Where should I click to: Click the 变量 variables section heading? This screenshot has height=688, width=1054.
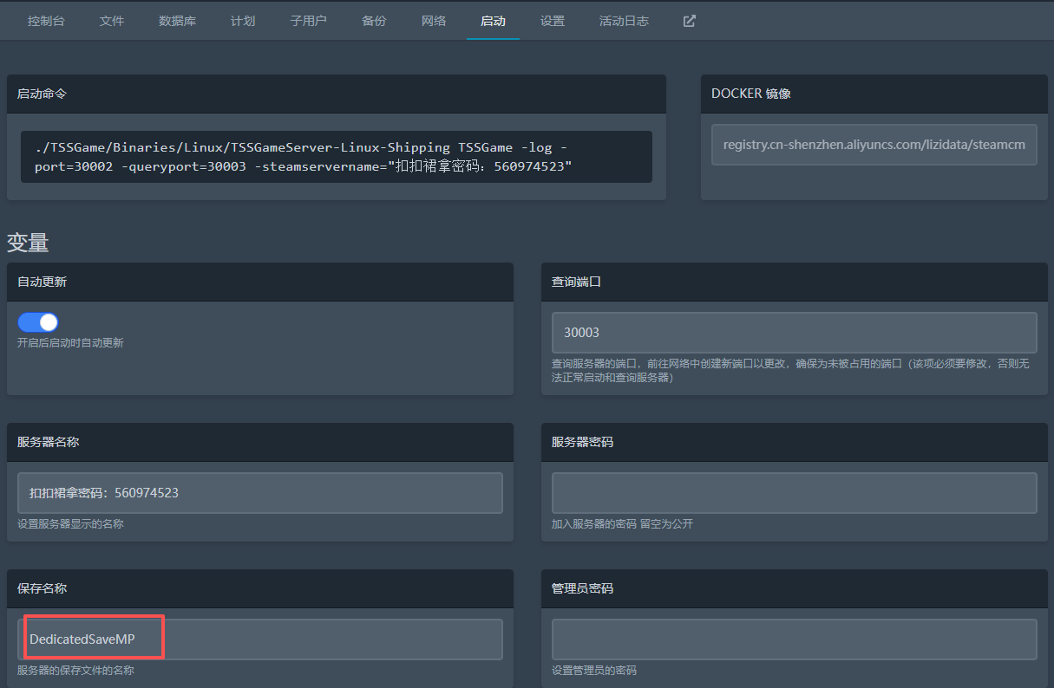point(28,243)
